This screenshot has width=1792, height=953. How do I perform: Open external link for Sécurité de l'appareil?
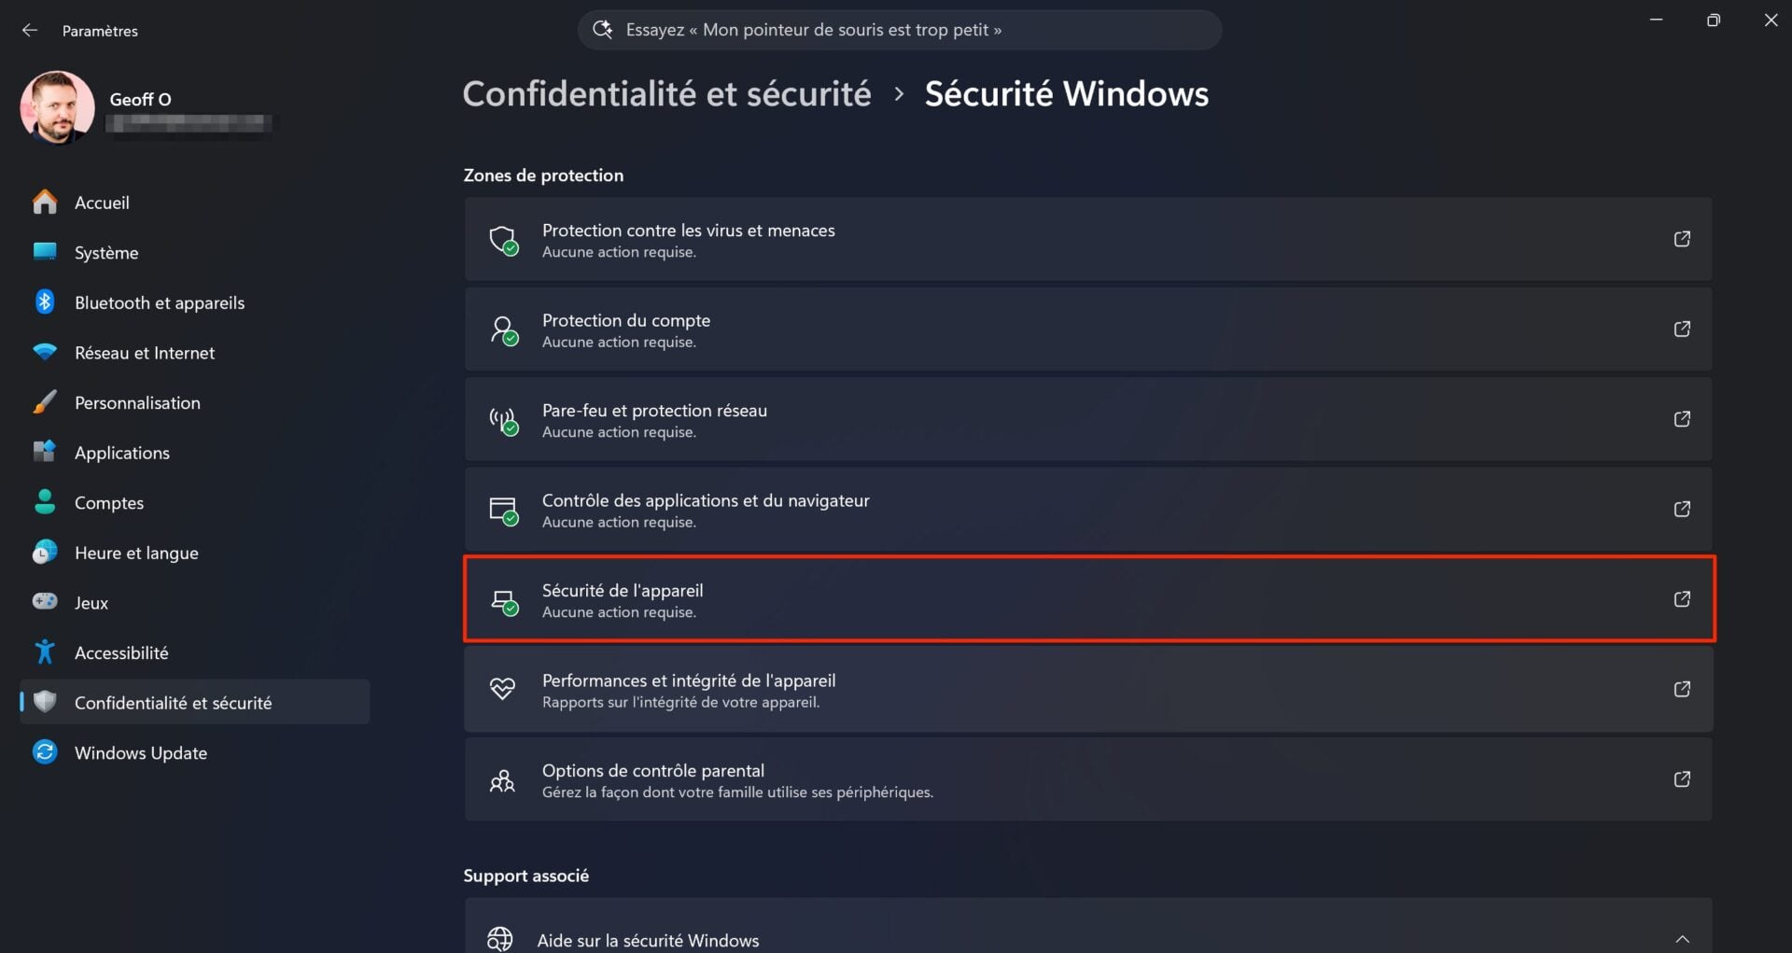click(x=1682, y=599)
